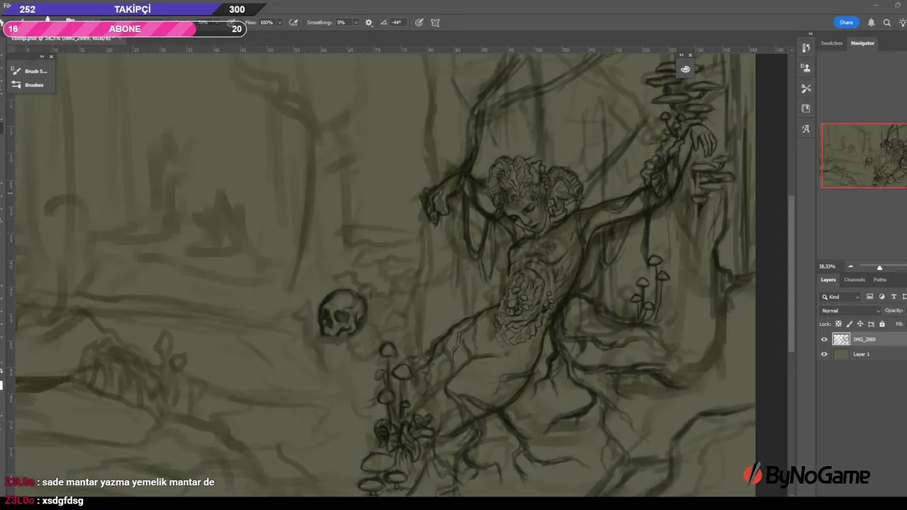
Task: Open the History panel icon
Action: pos(806,48)
